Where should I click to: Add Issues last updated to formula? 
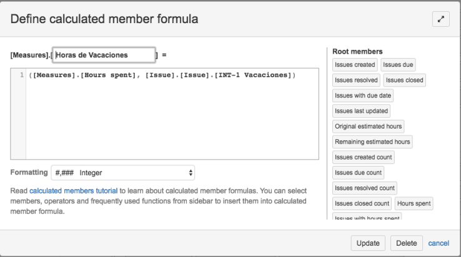coord(362,111)
